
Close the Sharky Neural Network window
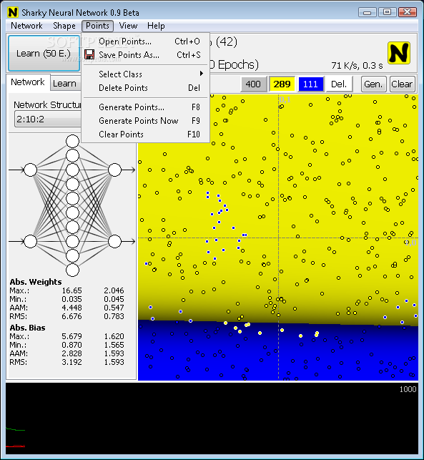pos(408,12)
